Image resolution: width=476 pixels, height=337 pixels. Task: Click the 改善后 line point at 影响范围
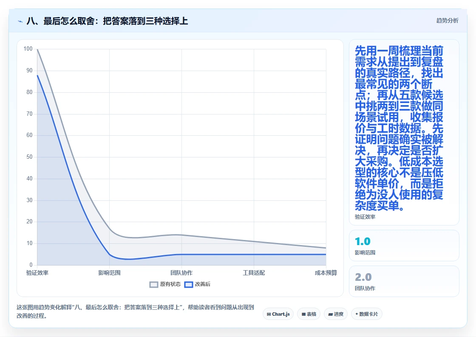[109, 254]
